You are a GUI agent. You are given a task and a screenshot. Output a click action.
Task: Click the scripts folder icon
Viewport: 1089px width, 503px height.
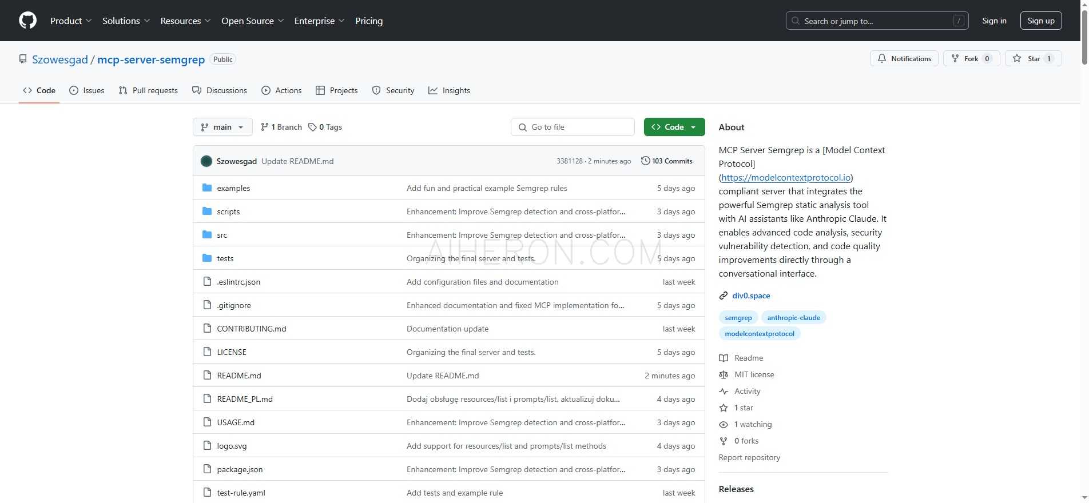(x=207, y=211)
